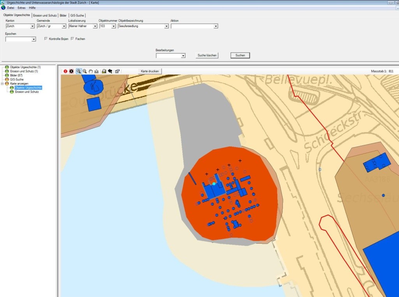Click the black arrow select tool
399x297 pixels.
(x=110, y=71)
